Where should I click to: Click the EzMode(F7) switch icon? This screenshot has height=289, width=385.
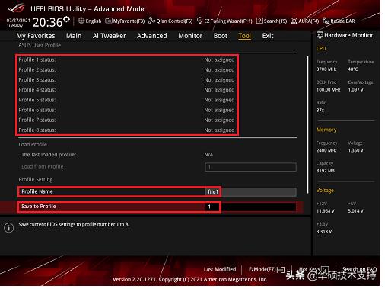point(281,269)
